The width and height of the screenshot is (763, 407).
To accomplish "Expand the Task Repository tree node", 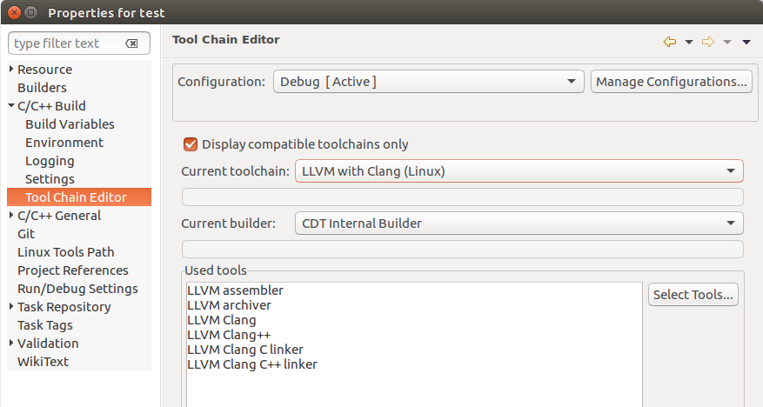I will coord(11,307).
